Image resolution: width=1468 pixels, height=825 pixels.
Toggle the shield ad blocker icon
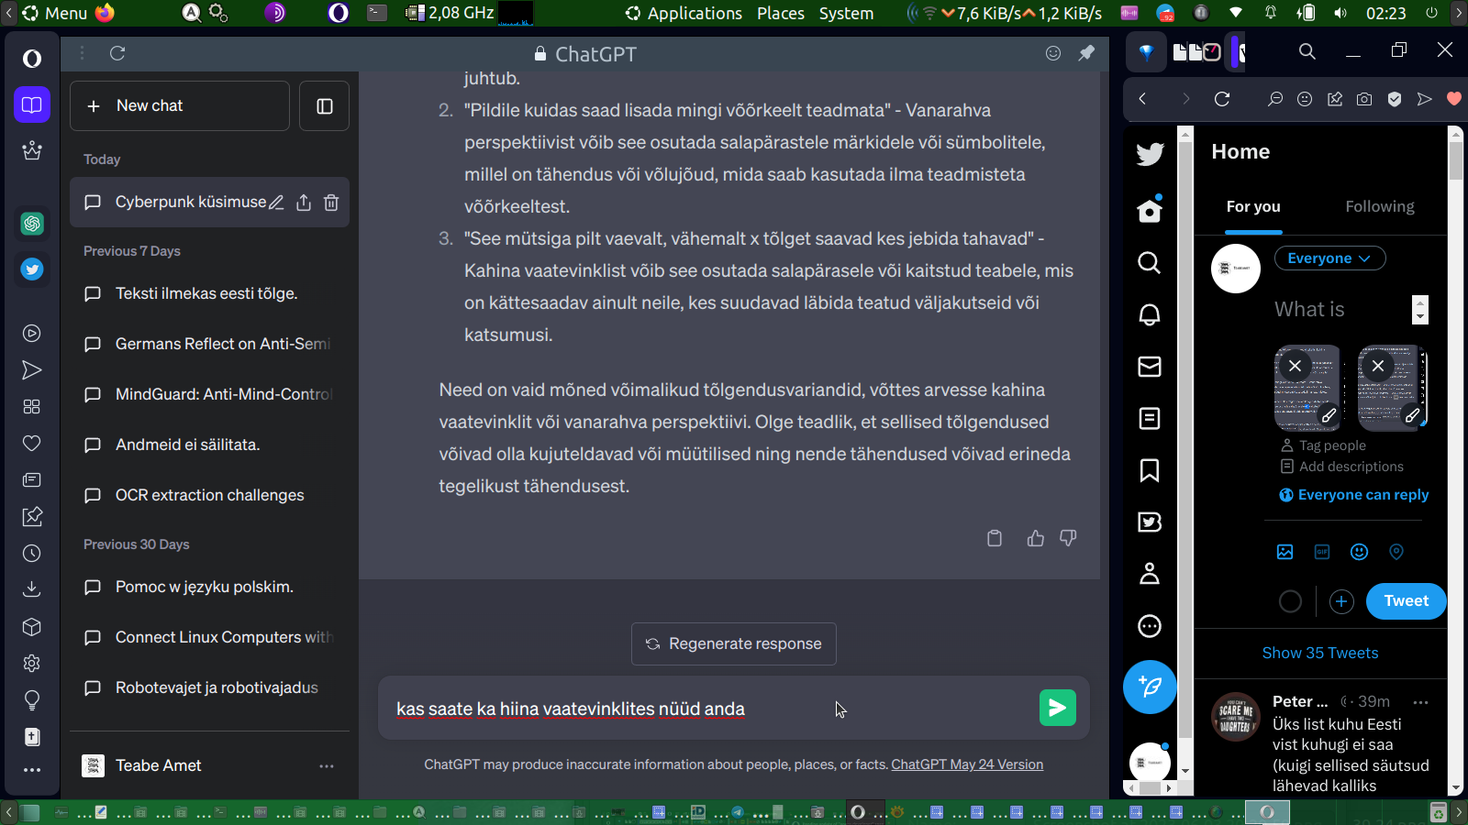(1395, 99)
